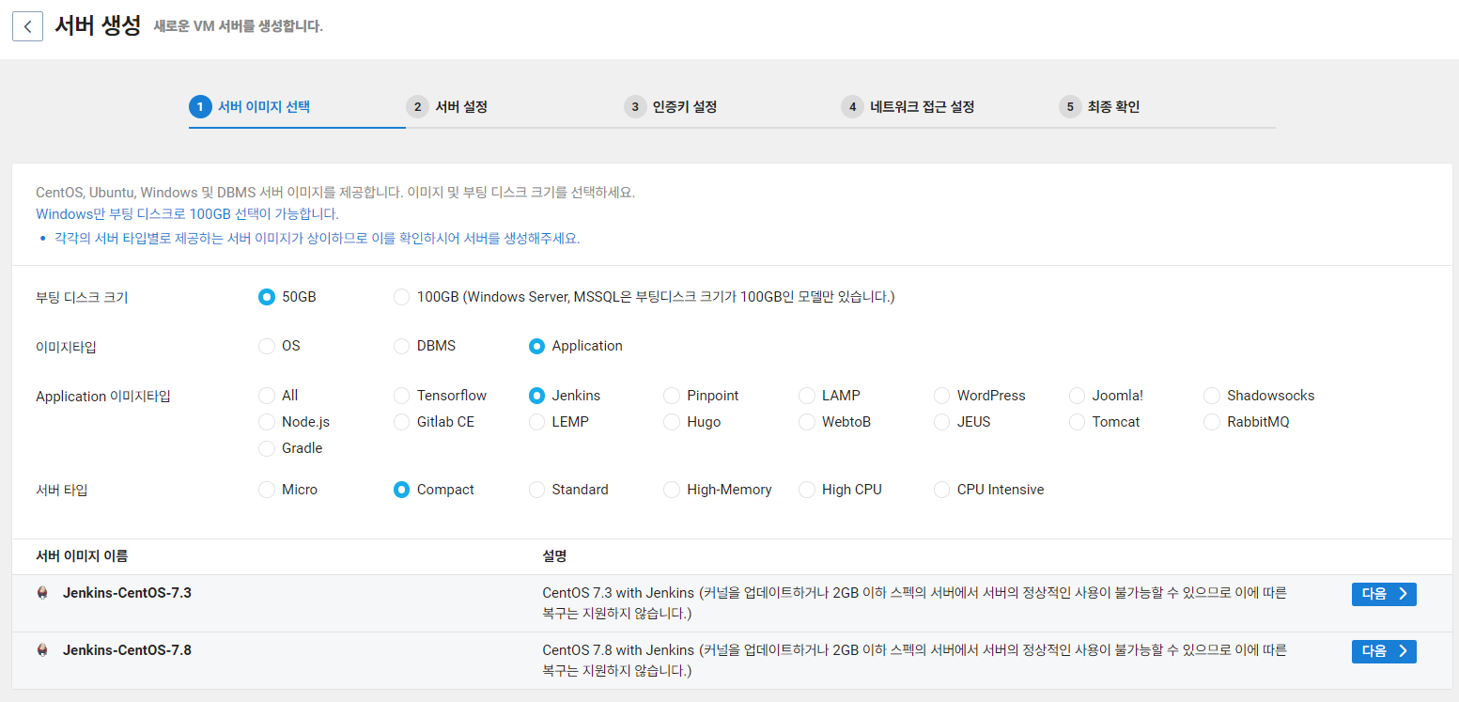Click the Jenkins icon beside Jenkins-CentOS-7.3

(41, 593)
